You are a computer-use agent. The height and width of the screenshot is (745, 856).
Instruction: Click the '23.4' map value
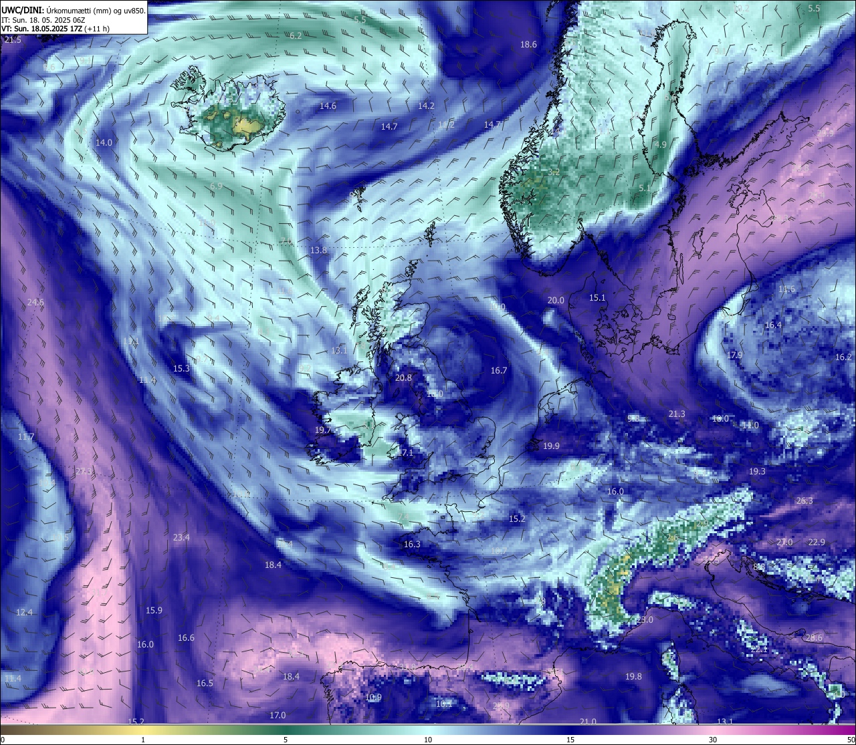[x=181, y=537]
